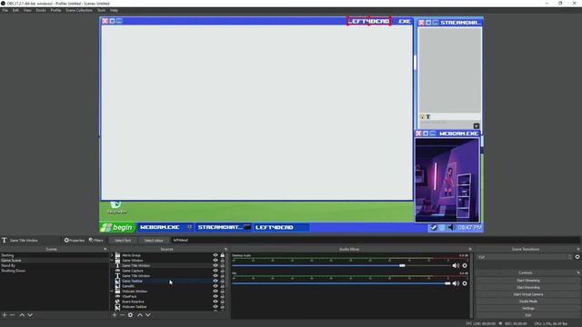Move the selected scene down in the list
The height and width of the screenshot is (327, 582).
30,315
